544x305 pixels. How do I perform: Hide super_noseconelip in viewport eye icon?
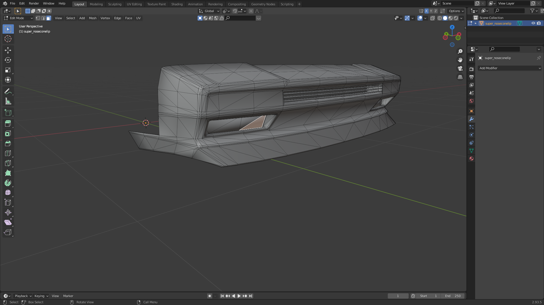(x=533, y=23)
